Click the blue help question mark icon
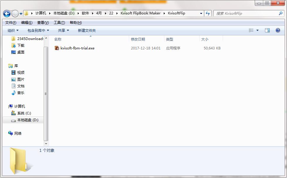 tap(278, 30)
